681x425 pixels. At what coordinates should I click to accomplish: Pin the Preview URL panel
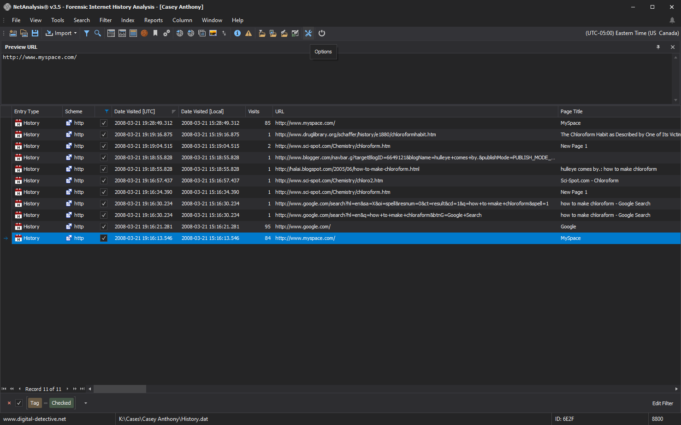point(658,47)
